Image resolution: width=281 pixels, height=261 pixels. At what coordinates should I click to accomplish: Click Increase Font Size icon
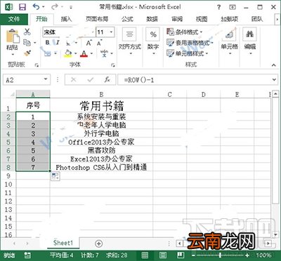tap(89, 43)
